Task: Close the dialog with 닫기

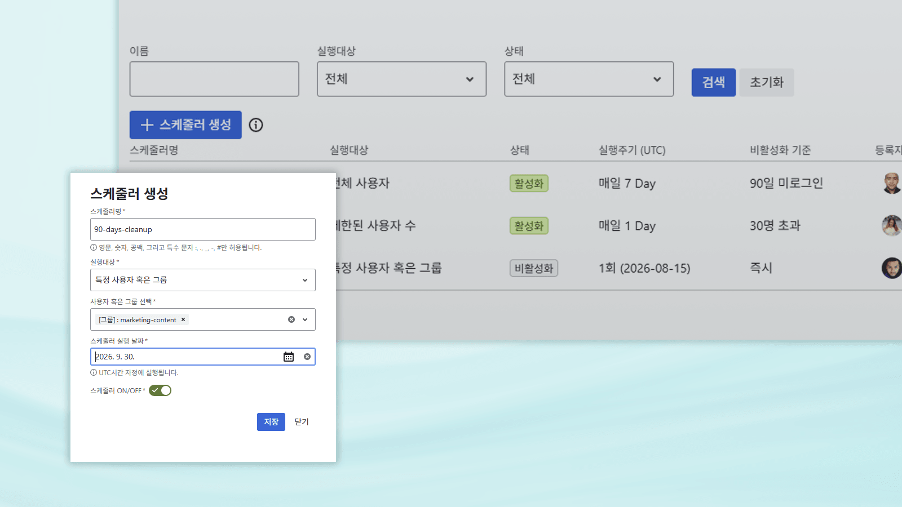Action: pyautogui.click(x=302, y=422)
